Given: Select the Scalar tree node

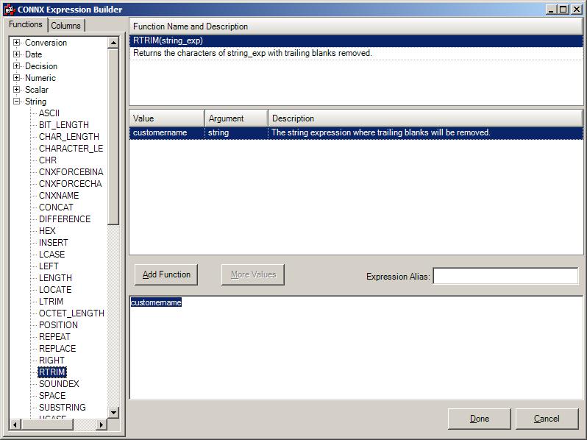Looking at the screenshot, I should 37,90.
